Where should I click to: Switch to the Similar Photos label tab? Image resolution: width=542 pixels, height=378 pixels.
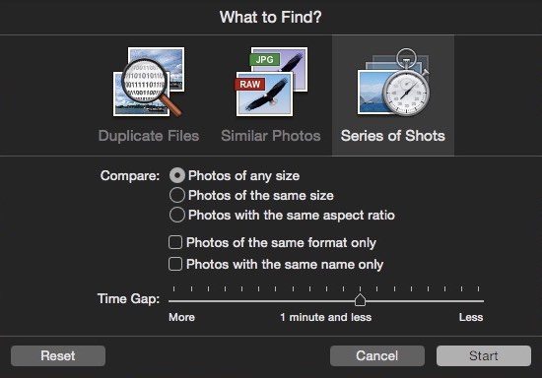tap(271, 136)
